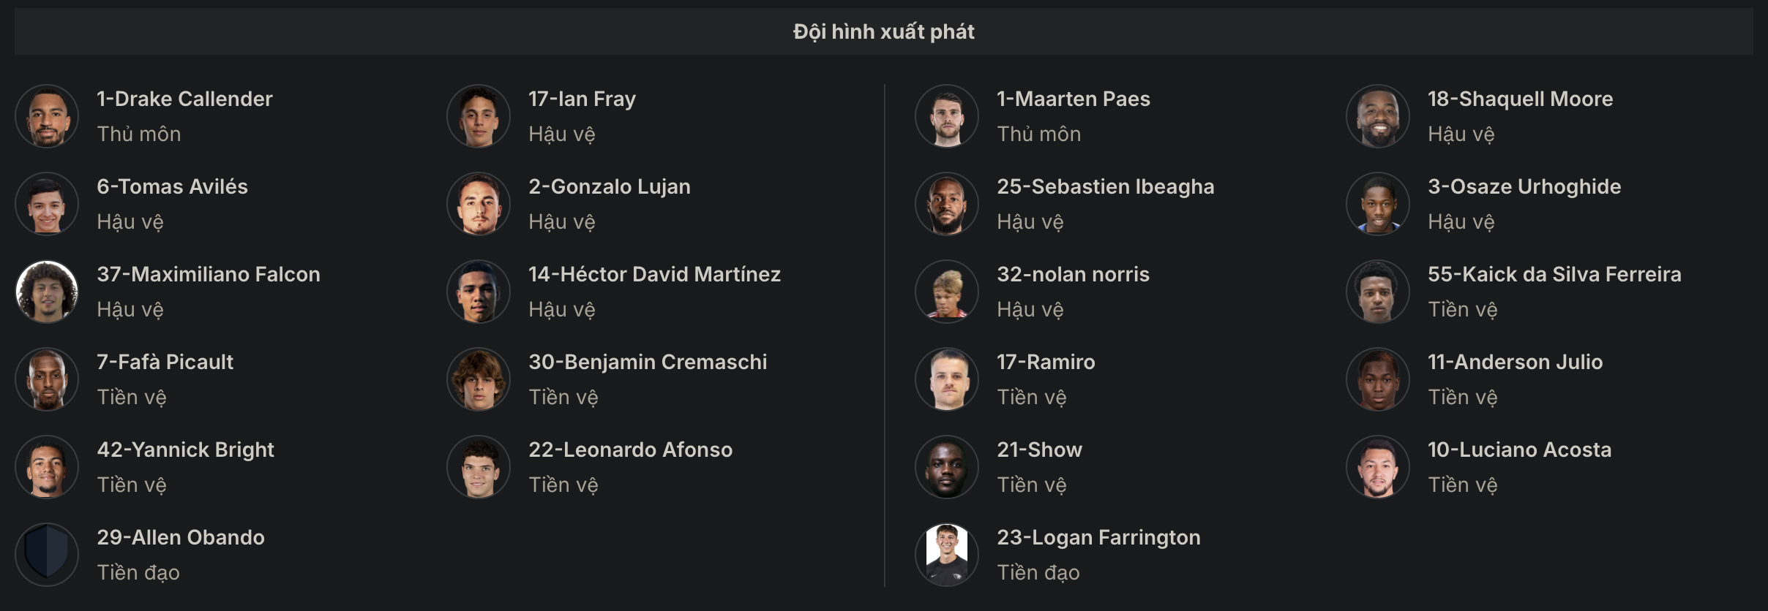Click the 22-Leonardo Afonso name
Viewport: 1768px width, 611px height.
[x=630, y=449]
